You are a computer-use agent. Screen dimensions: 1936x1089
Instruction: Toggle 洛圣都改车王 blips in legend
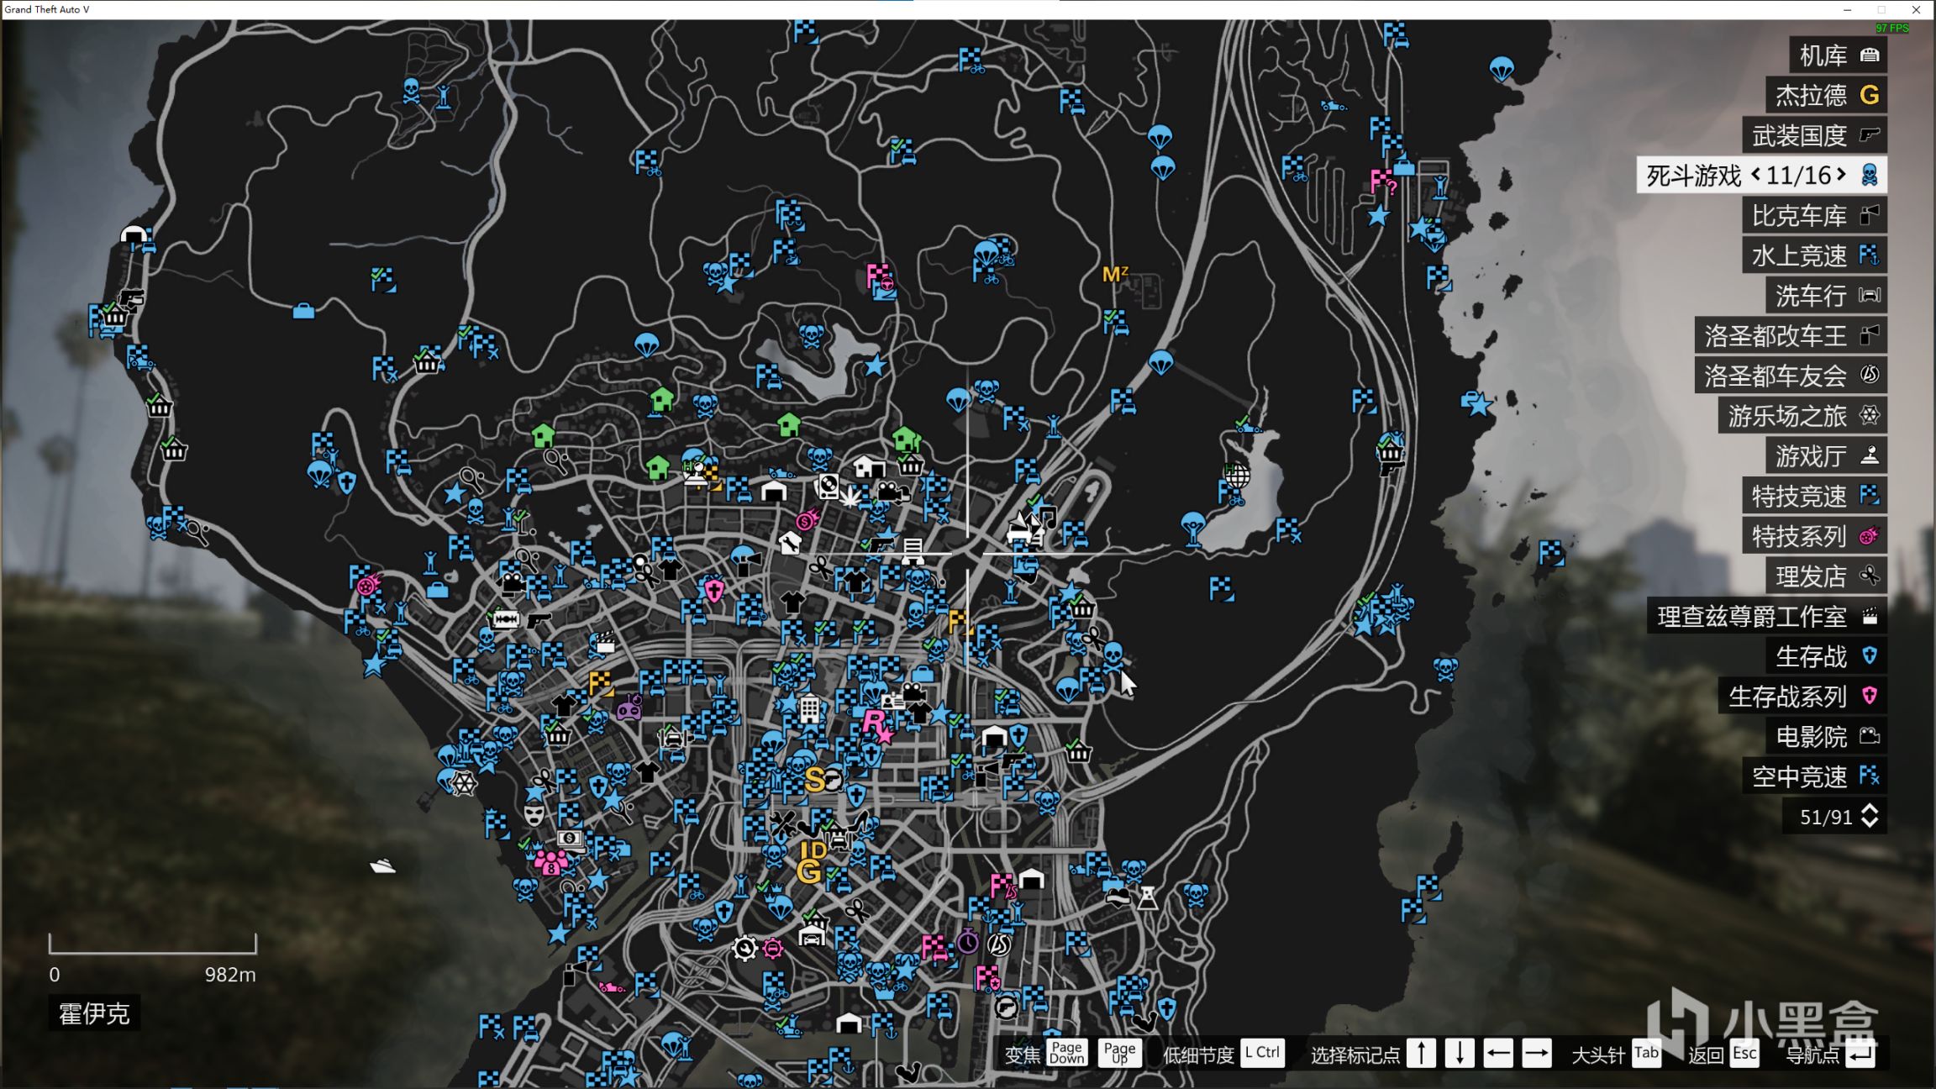pos(1791,336)
